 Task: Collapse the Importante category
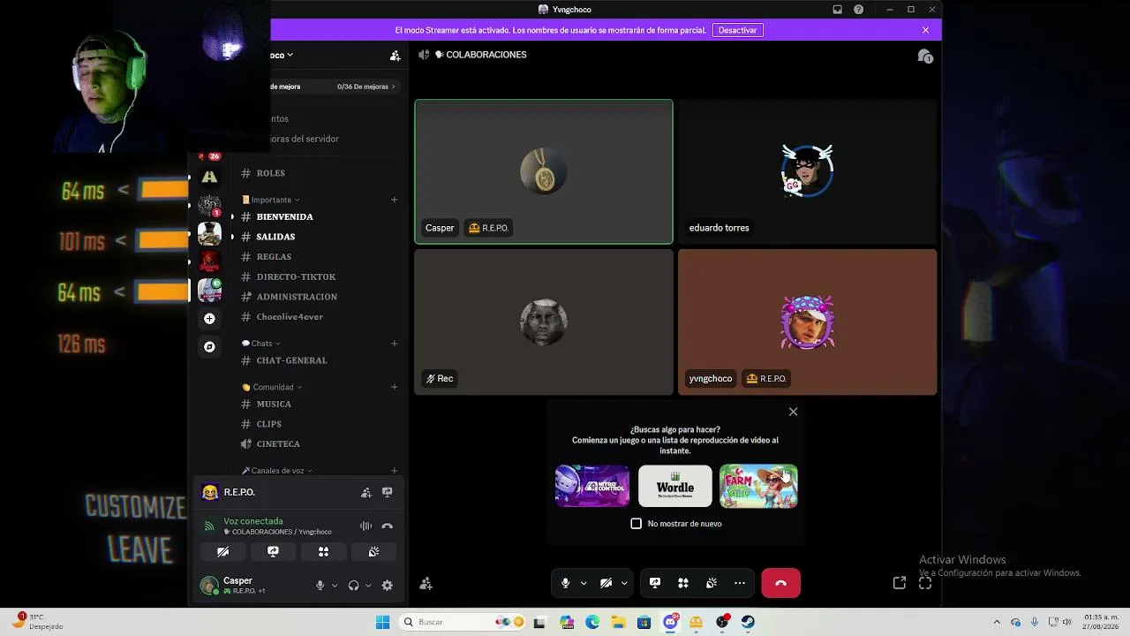click(271, 200)
